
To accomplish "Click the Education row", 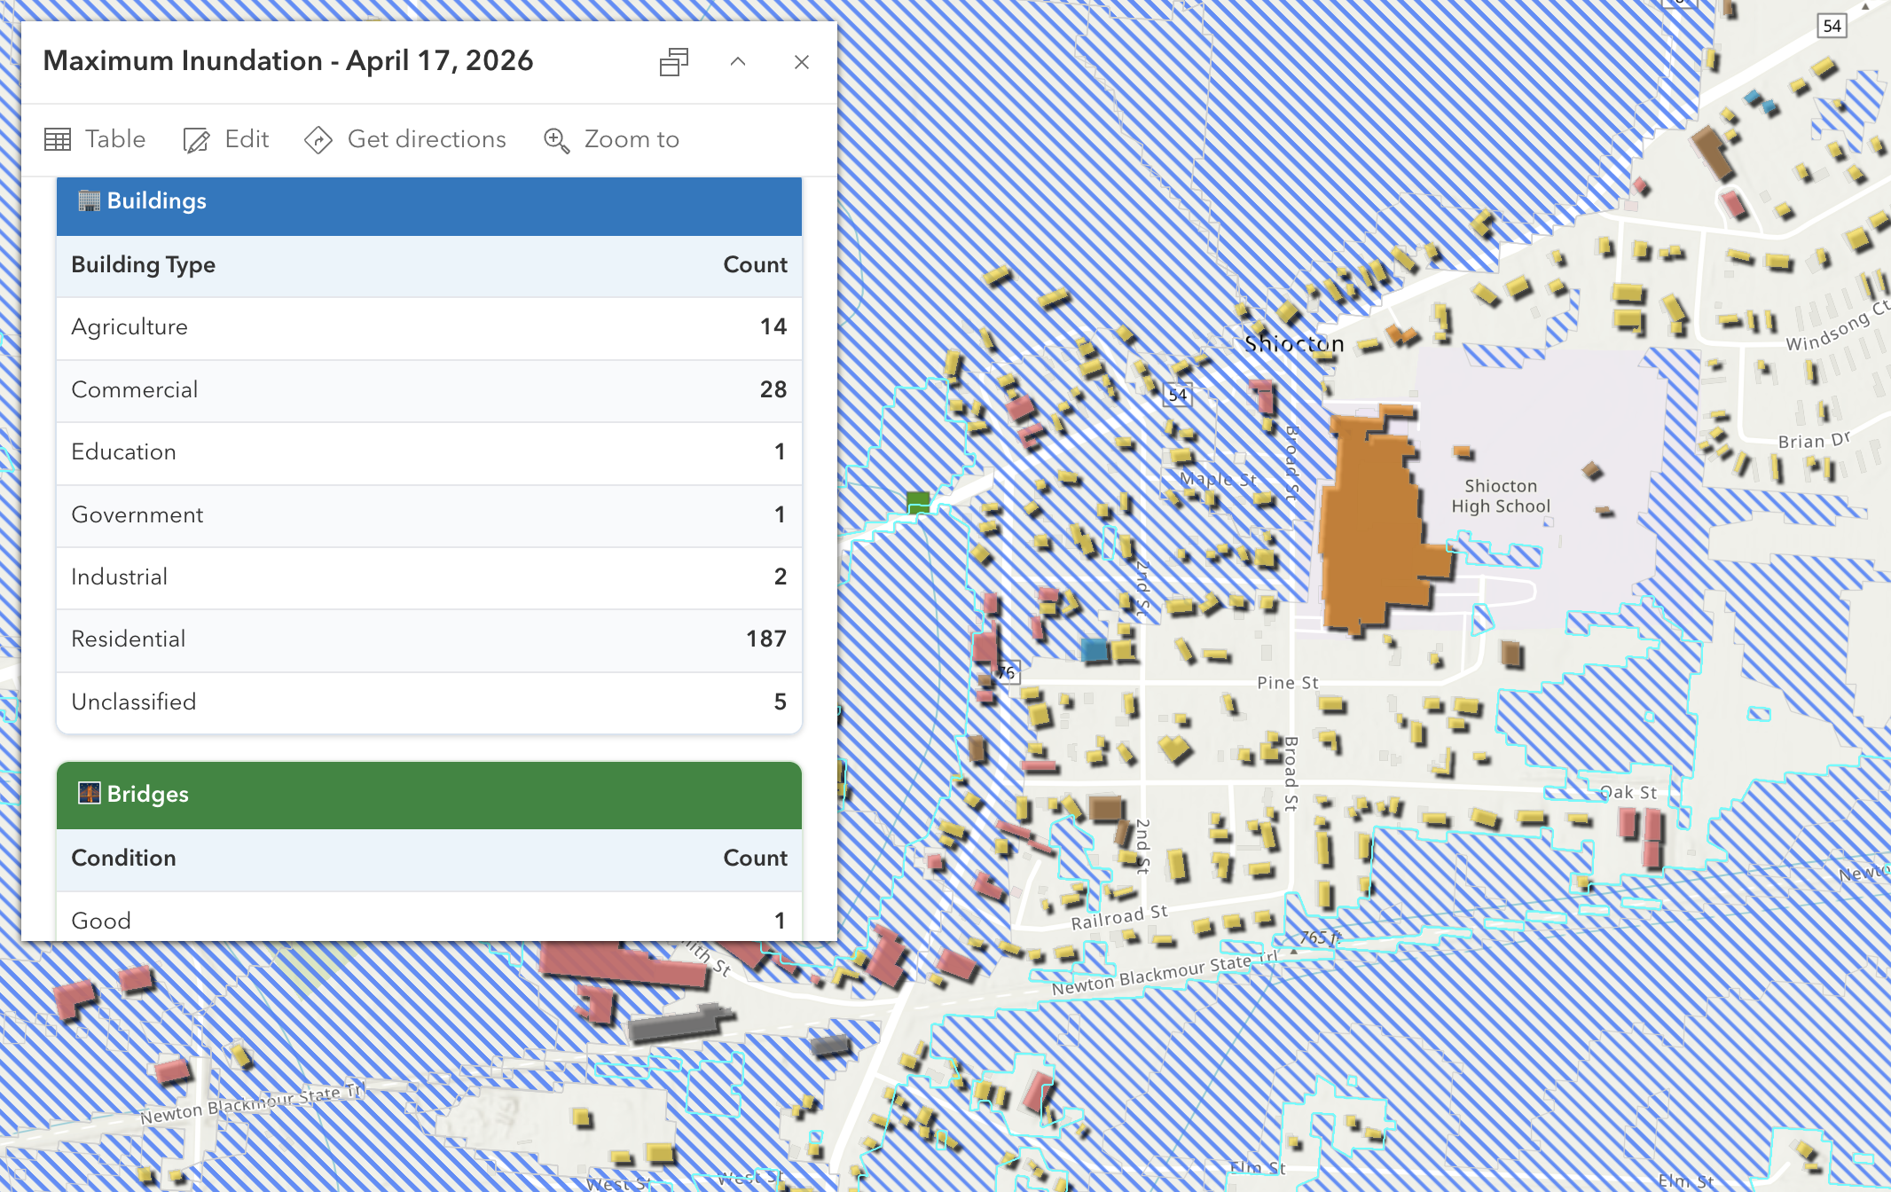I will point(429,452).
